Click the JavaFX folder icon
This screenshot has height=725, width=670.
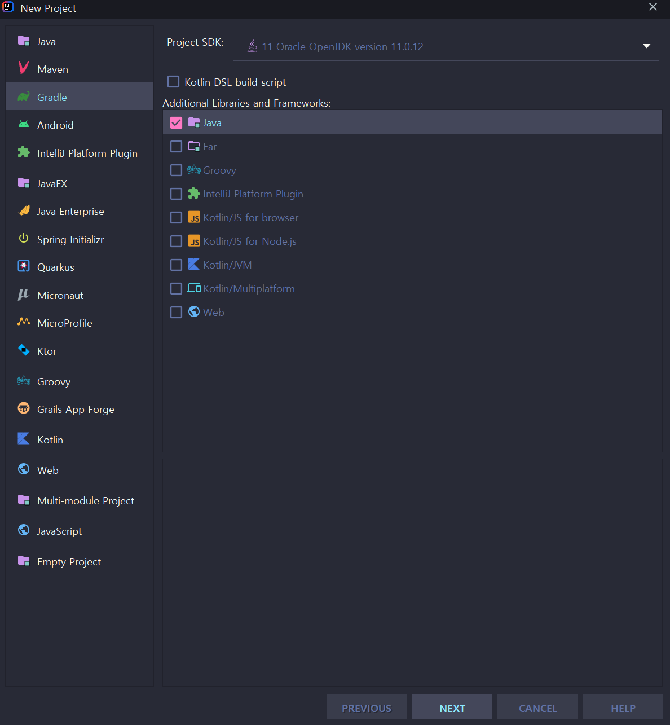click(x=24, y=183)
